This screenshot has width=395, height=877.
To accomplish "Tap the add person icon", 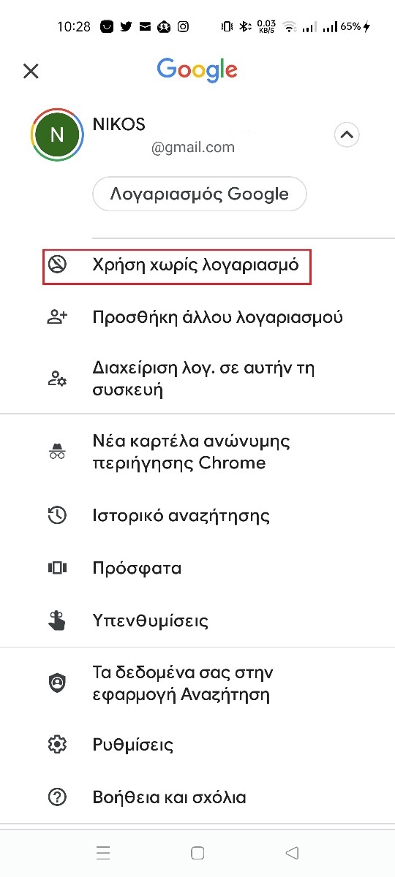I will [x=57, y=317].
